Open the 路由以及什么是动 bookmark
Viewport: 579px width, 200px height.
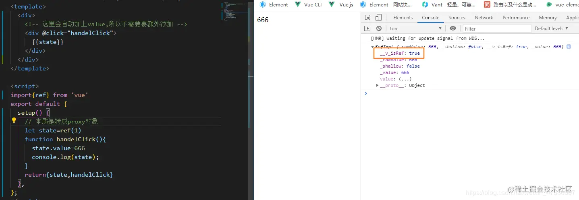click(510, 5)
